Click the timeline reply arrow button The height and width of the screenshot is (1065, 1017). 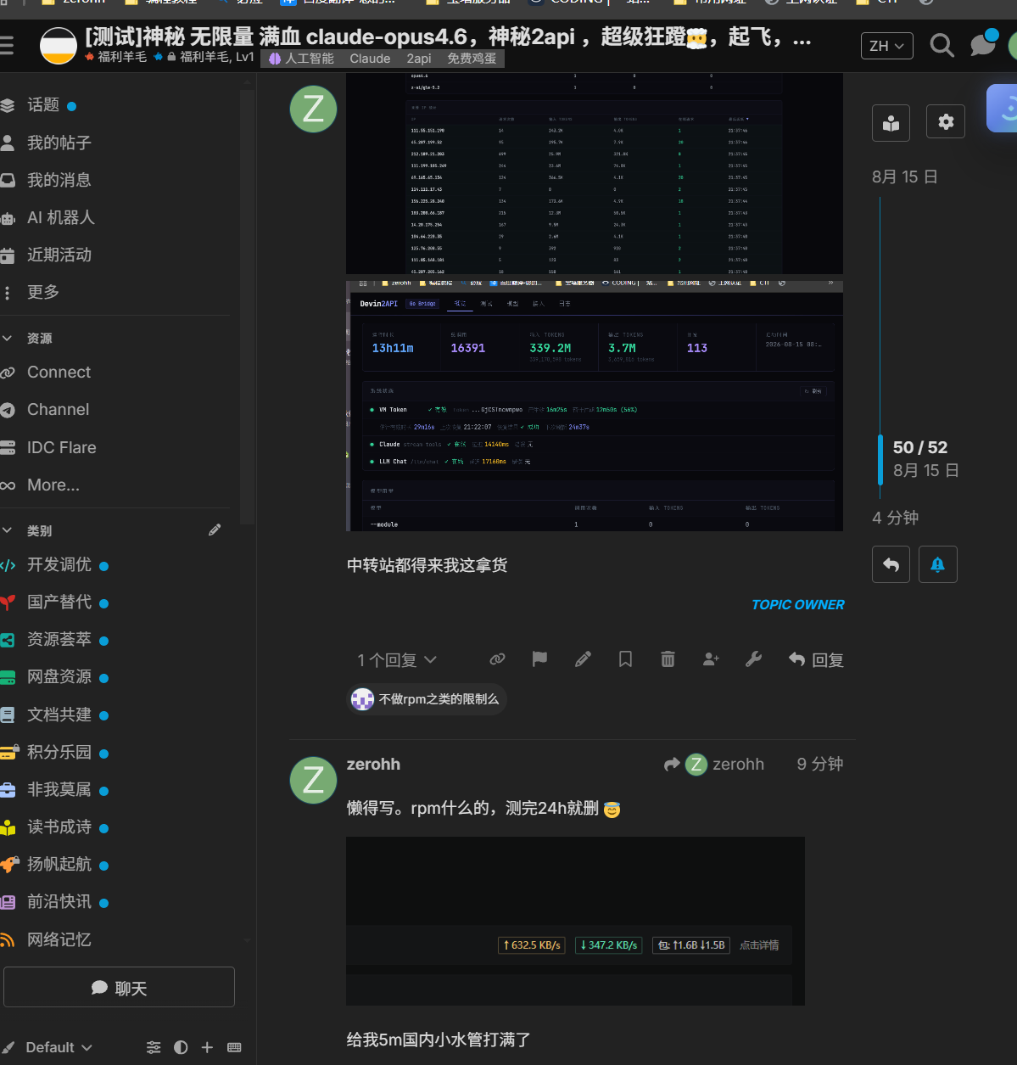[x=891, y=564]
